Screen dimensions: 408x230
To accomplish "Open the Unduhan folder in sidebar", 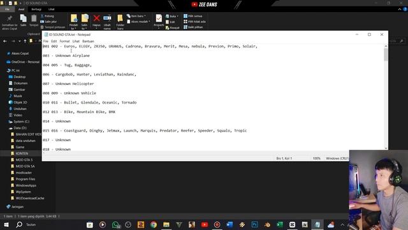I will tap(17, 109).
